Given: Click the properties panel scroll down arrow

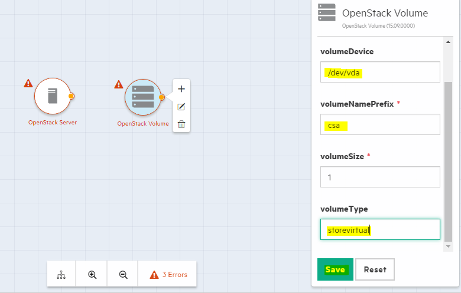Looking at the screenshot, I should click(448, 246).
